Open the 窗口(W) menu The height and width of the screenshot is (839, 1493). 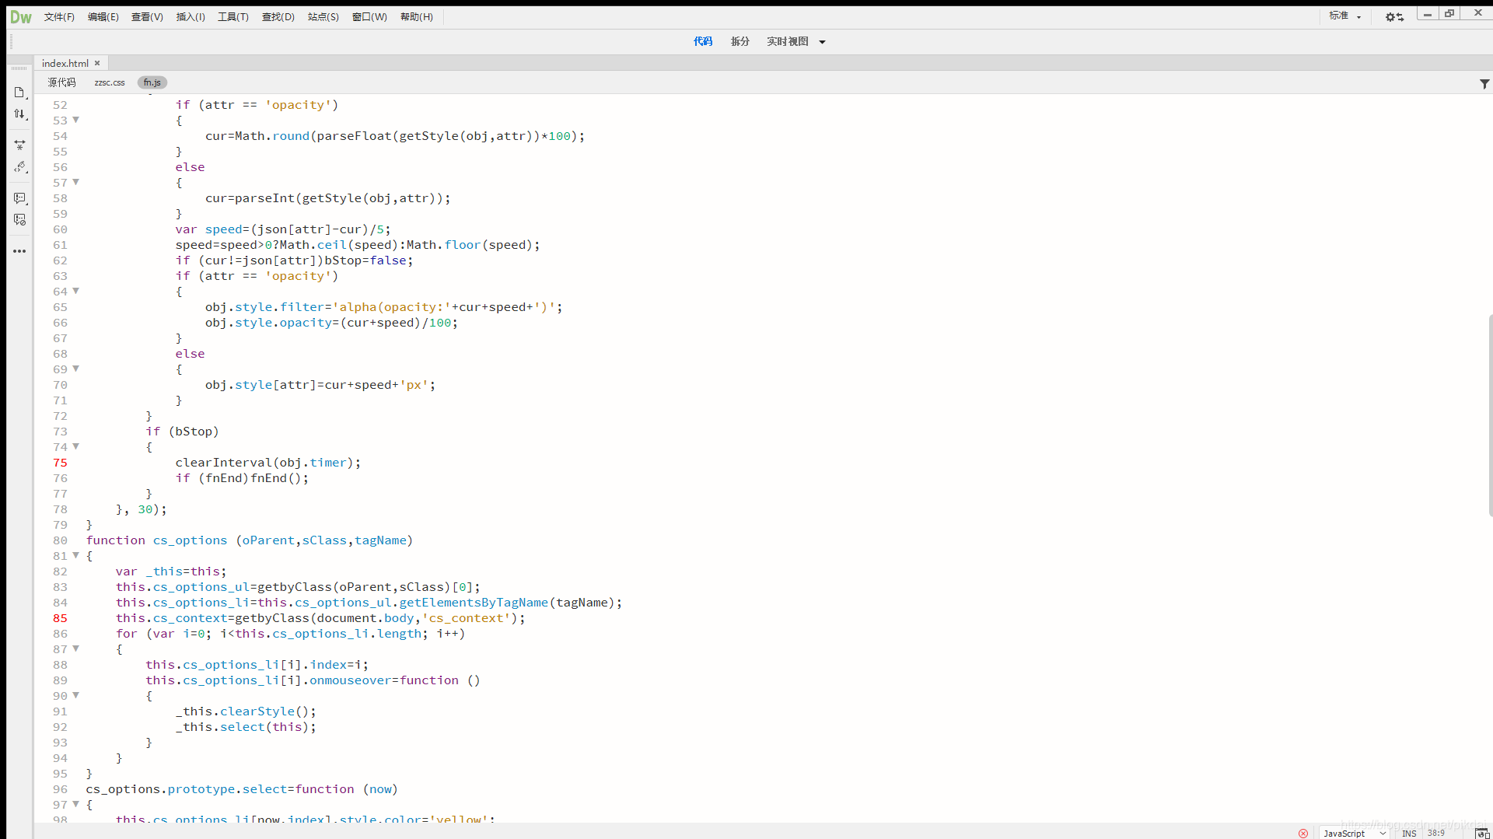[369, 17]
